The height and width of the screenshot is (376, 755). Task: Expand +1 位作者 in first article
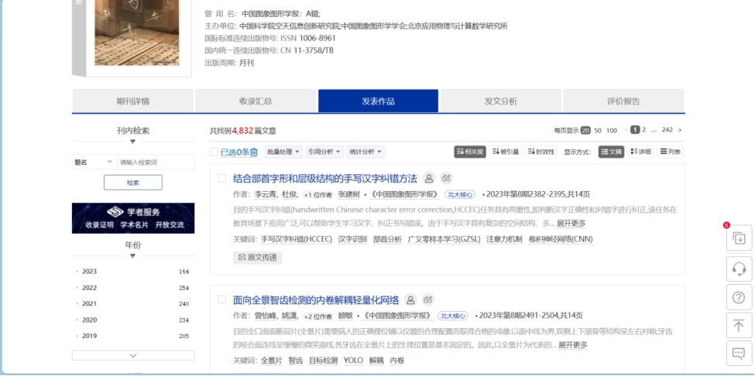point(317,194)
